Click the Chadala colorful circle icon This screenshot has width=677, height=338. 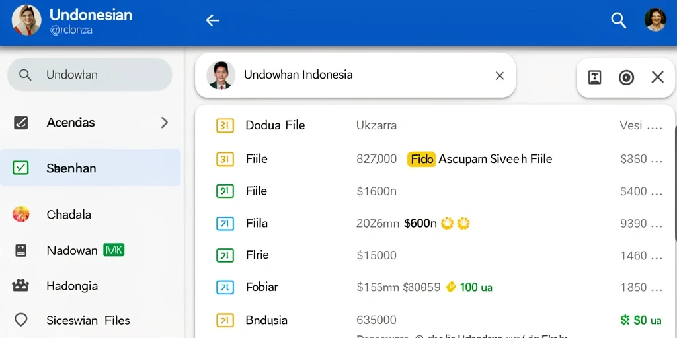(20, 214)
